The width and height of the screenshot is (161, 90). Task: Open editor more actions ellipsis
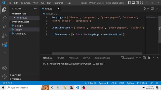[157, 8]
